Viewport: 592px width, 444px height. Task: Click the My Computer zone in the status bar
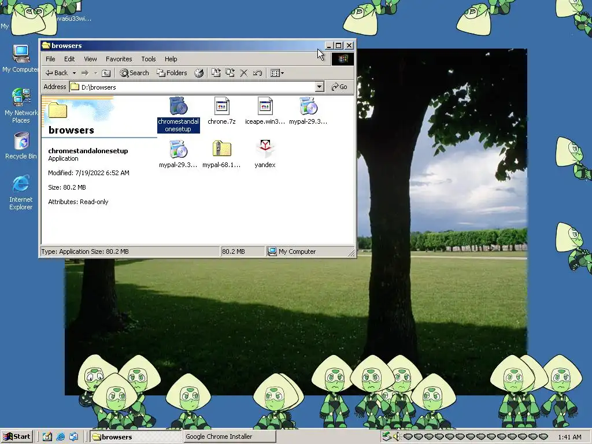[310, 251]
